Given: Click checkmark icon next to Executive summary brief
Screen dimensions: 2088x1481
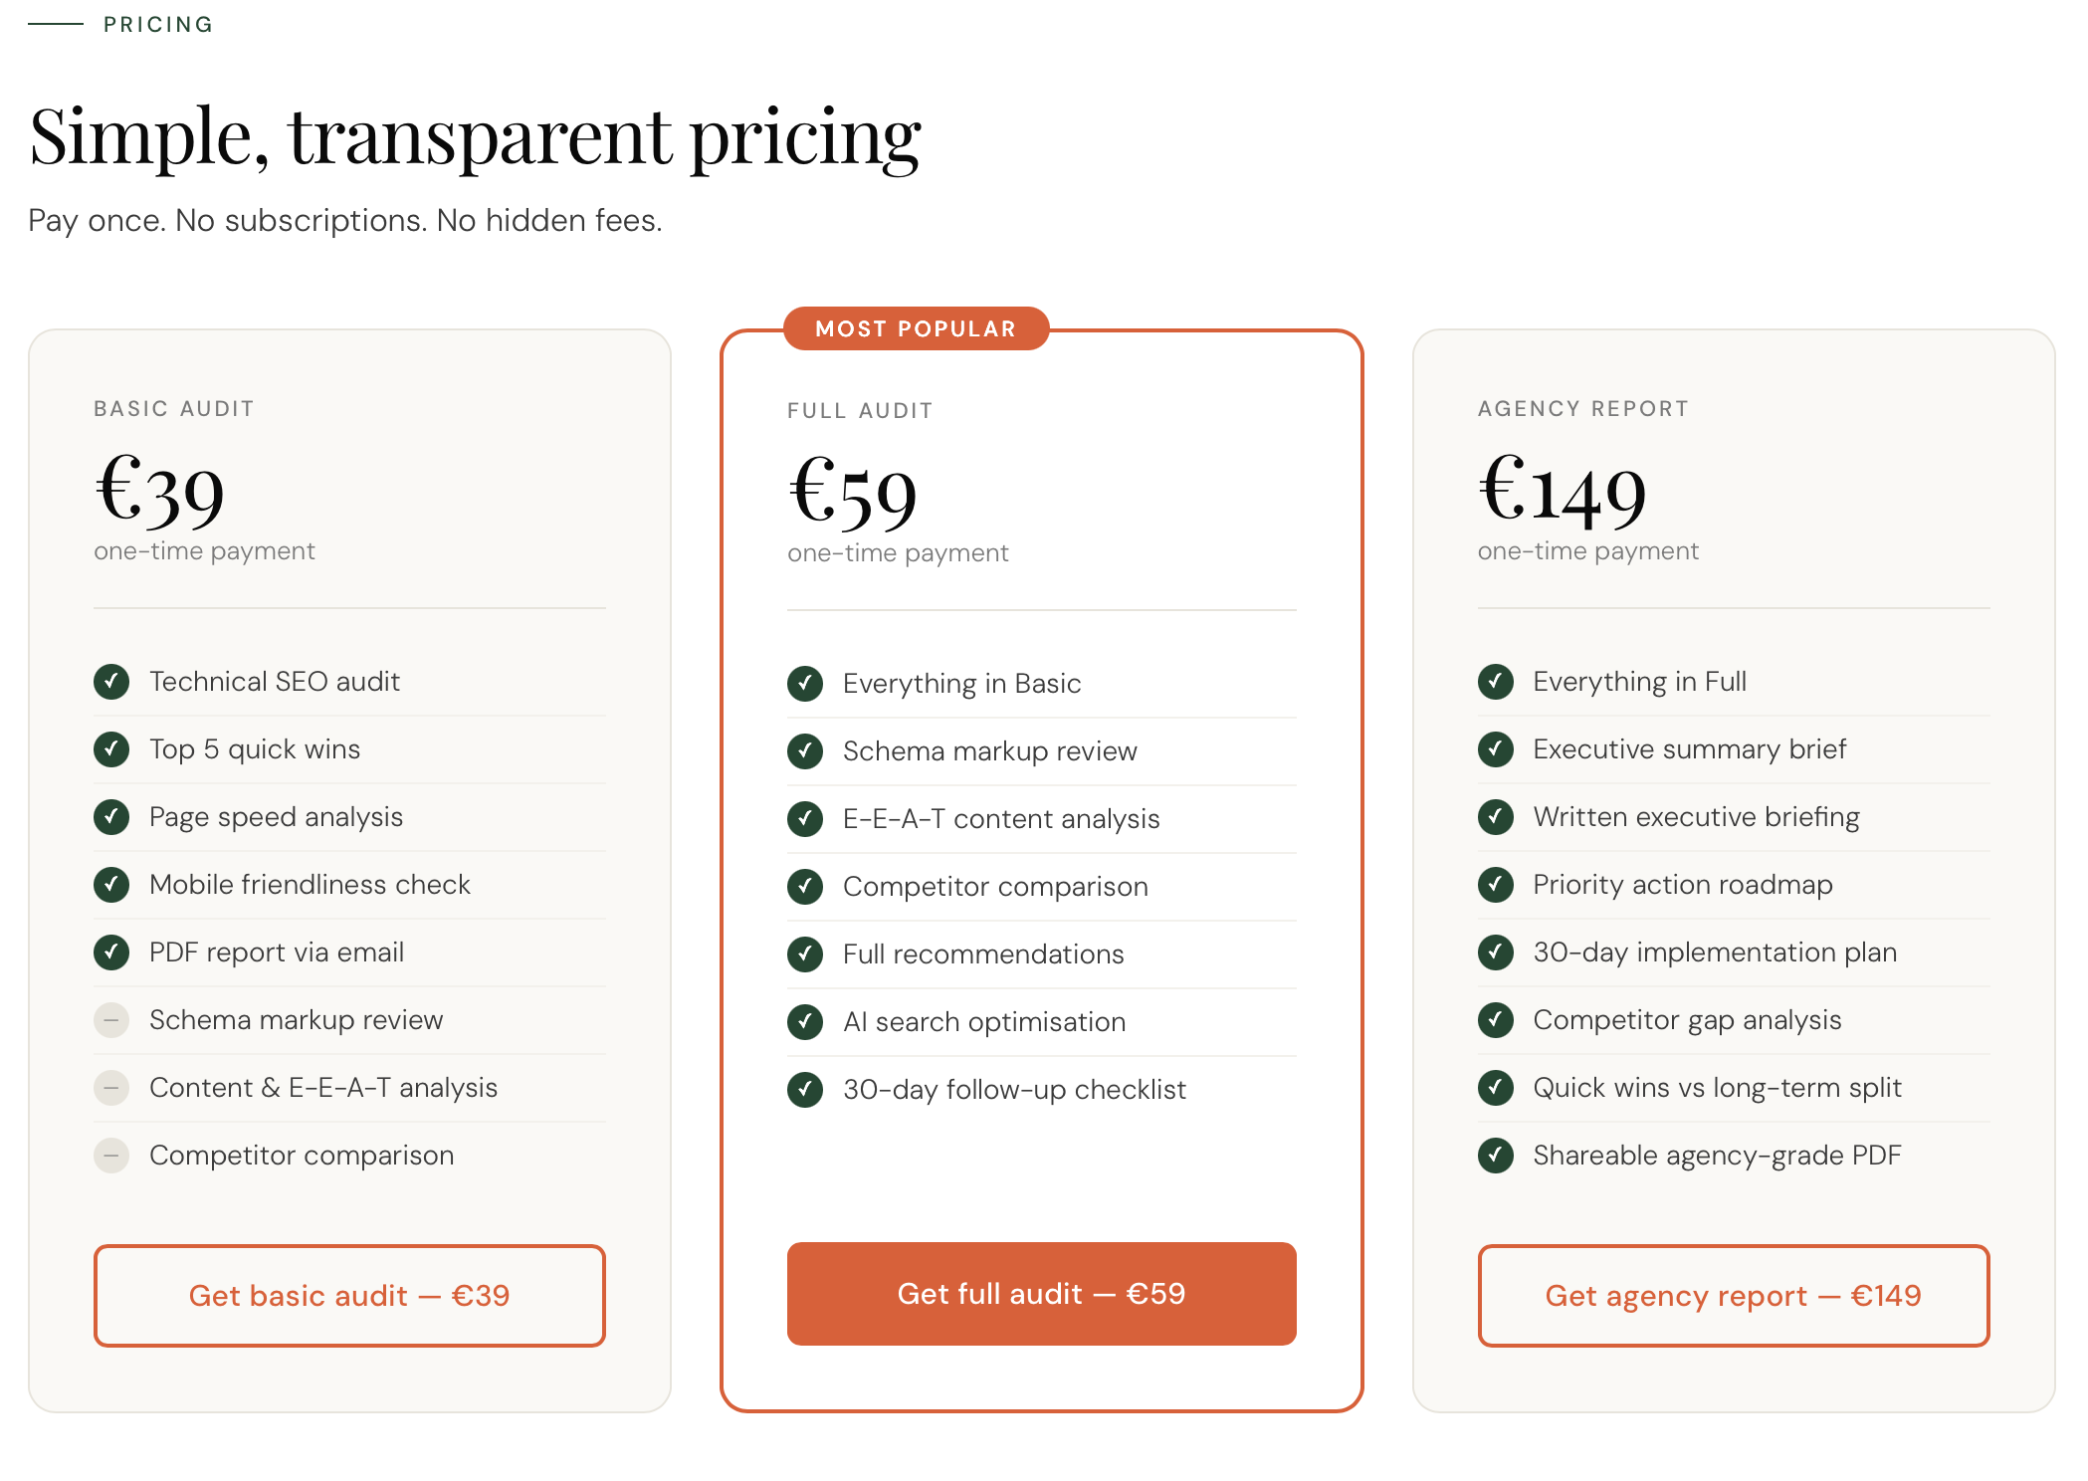Looking at the screenshot, I should pyautogui.click(x=1495, y=749).
